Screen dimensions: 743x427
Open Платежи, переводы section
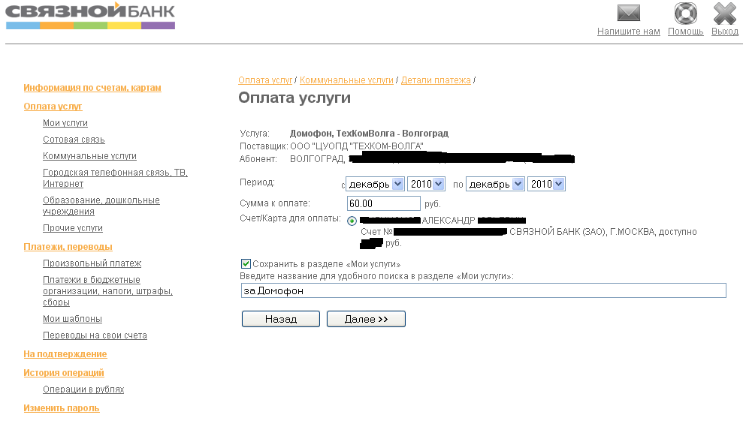point(68,247)
